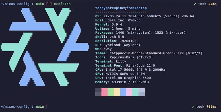Click the green checkmark beside took 24ms
Viewport: 221px width, 112px height.
195,4
